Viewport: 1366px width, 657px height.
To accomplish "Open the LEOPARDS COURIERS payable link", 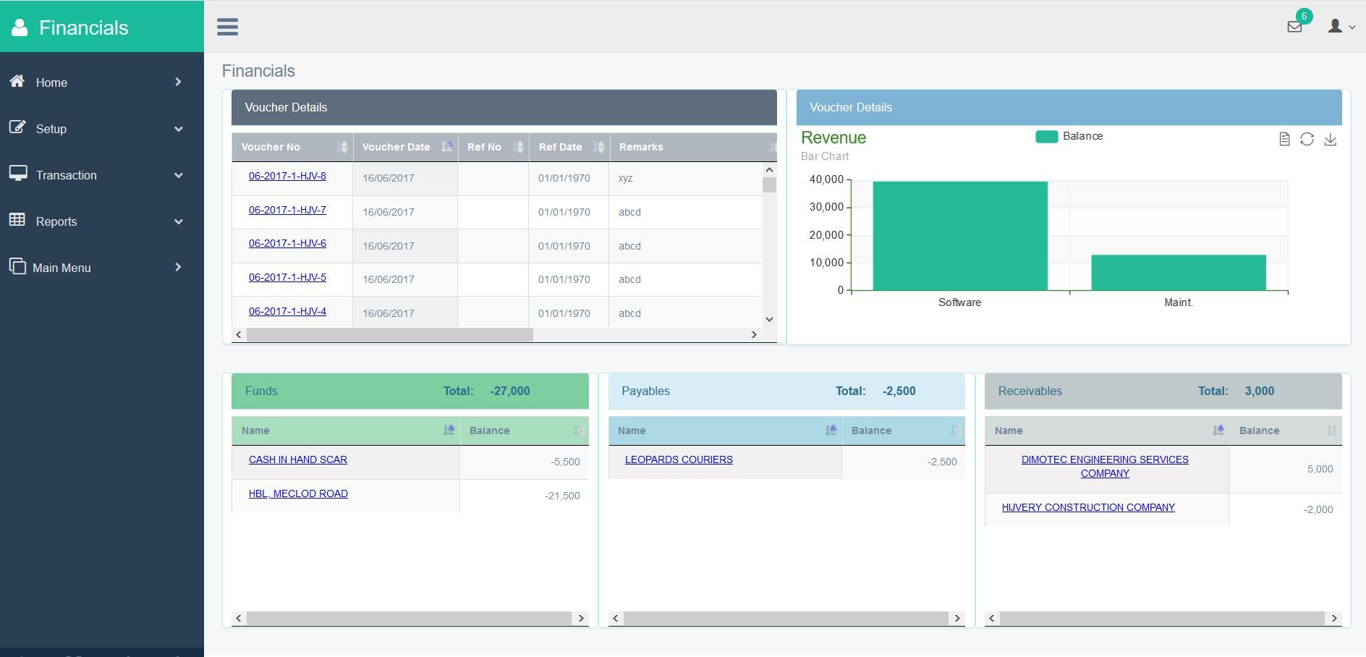I will point(679,459).
